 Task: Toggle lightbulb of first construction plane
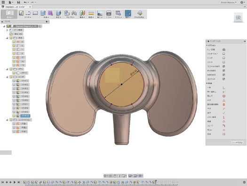[x=14, y=124]
